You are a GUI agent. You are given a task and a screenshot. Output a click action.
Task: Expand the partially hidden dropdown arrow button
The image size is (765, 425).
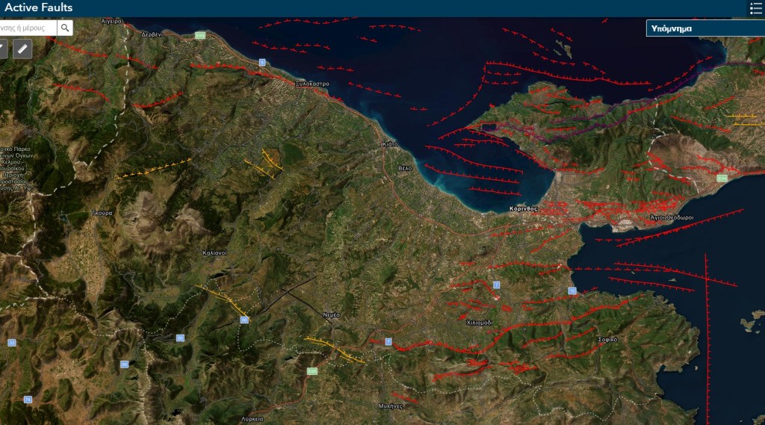pyautogui.click(x=2, y=49)
